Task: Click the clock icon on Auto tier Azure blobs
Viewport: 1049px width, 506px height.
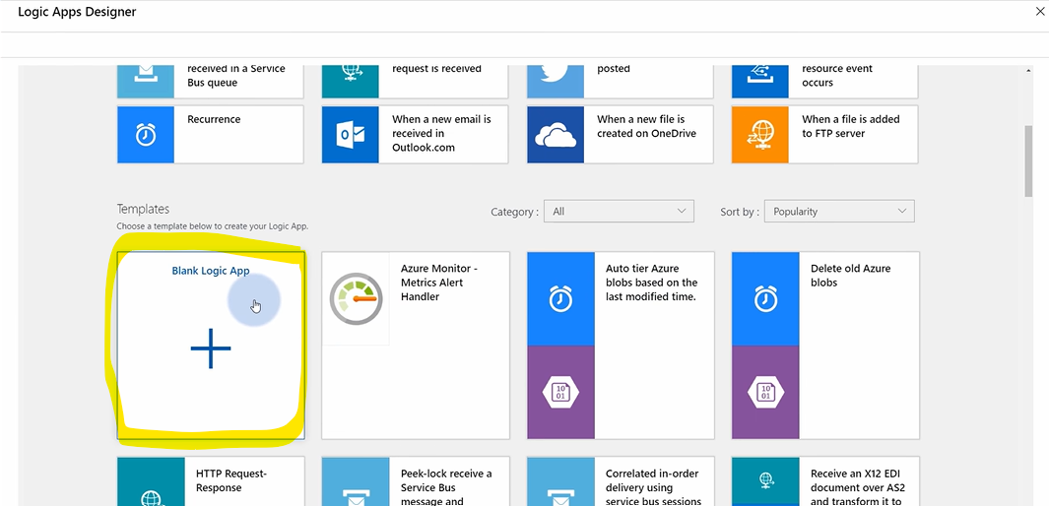Action: click(x=560, y=299)
